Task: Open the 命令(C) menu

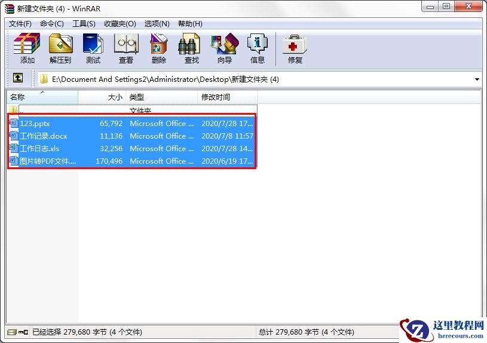Action: click(51, 24)
